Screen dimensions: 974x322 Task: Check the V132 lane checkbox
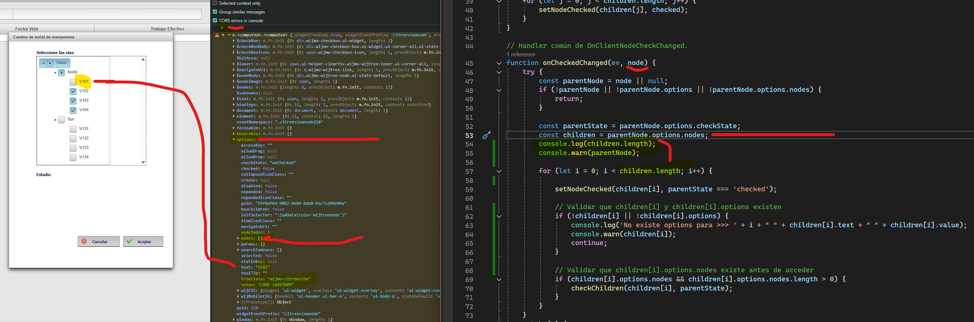[73, 139]
